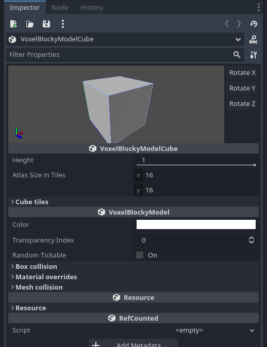Screen dimensions: 267x347
Task: Open the Script empty dropdown
Action: (196, 330)
